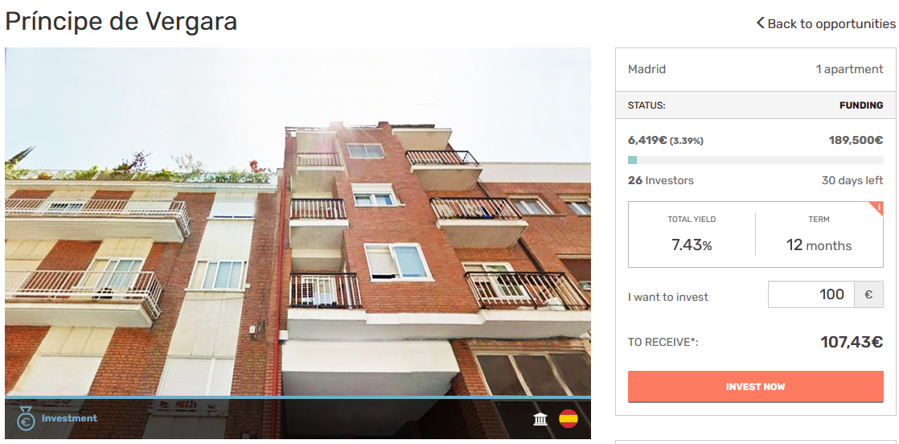The width and height of the screenshot is (899, 444).
Task: Click the FUNDING status label
Action: [861, 105]
